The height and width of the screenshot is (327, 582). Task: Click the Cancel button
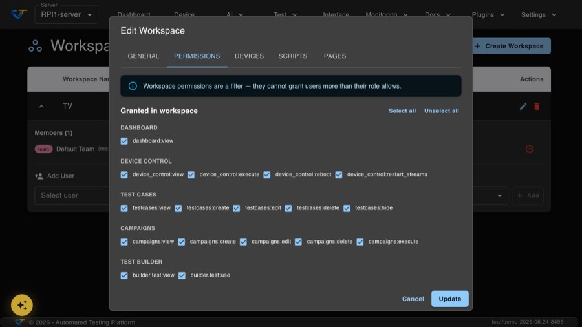tap(413, 299)
